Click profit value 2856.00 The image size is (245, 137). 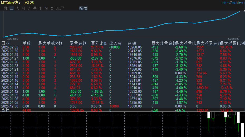pyautogui.click(x=76, y=47)
